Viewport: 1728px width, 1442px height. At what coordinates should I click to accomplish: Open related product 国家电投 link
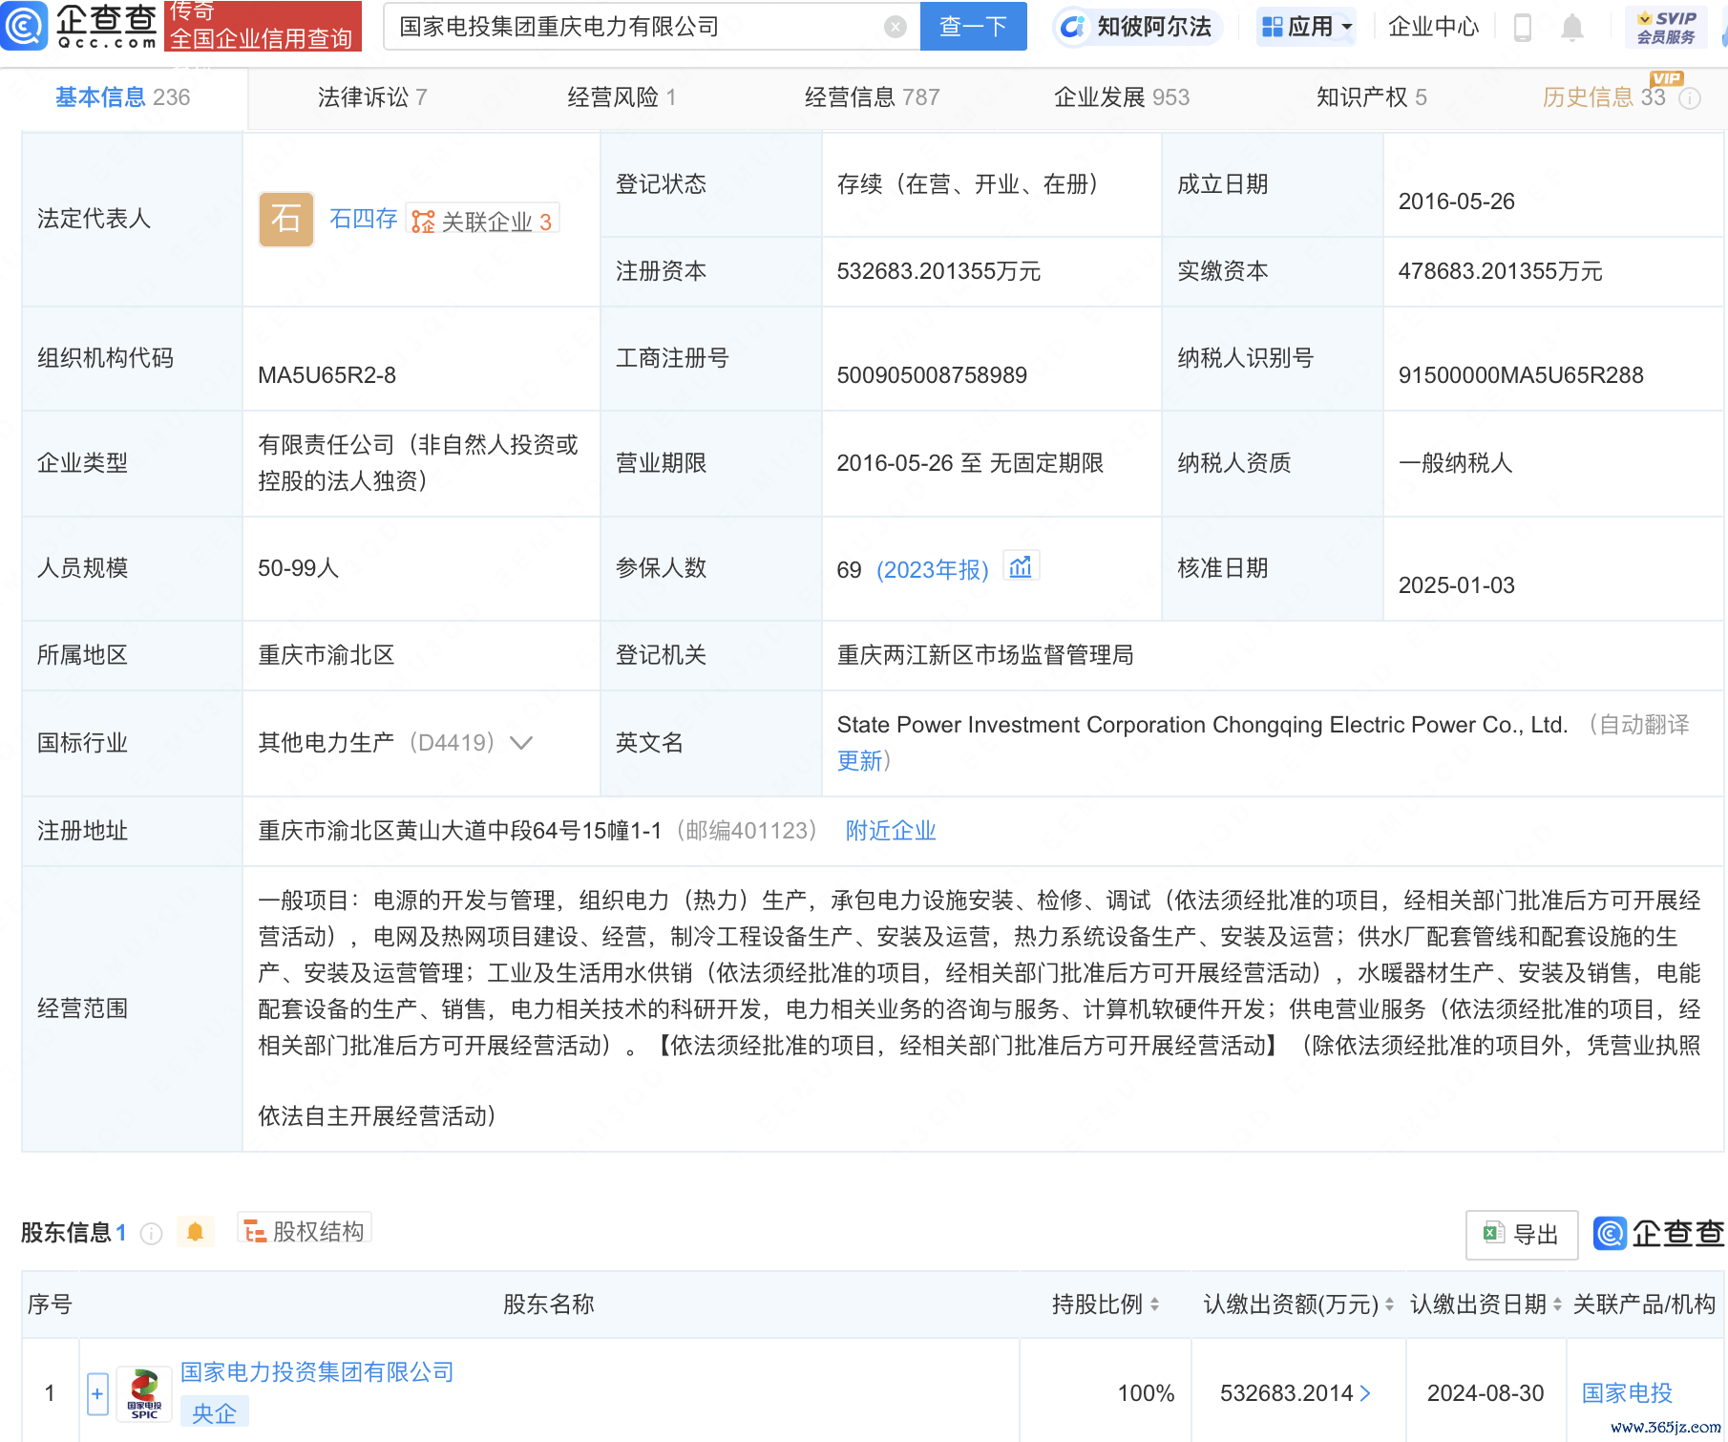pyautogui.click(x=1627, y=1393)
